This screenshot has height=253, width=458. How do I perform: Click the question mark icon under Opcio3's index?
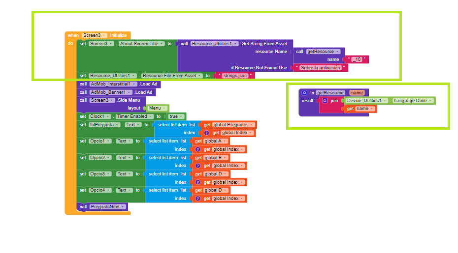(x=198, y=182)
